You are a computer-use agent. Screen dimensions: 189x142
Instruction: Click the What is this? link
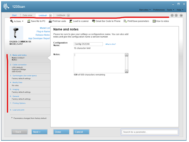[x=111, y=44]
